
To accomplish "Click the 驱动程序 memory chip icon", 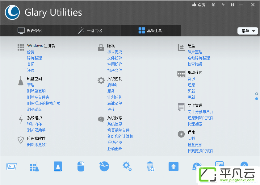I will [181, 74].
